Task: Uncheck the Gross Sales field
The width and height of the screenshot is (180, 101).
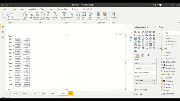Action: click(x=162, y=75)
